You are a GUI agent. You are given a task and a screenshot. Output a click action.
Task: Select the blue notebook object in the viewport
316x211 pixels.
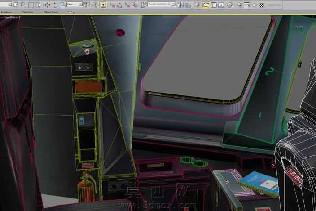[259, 184]
